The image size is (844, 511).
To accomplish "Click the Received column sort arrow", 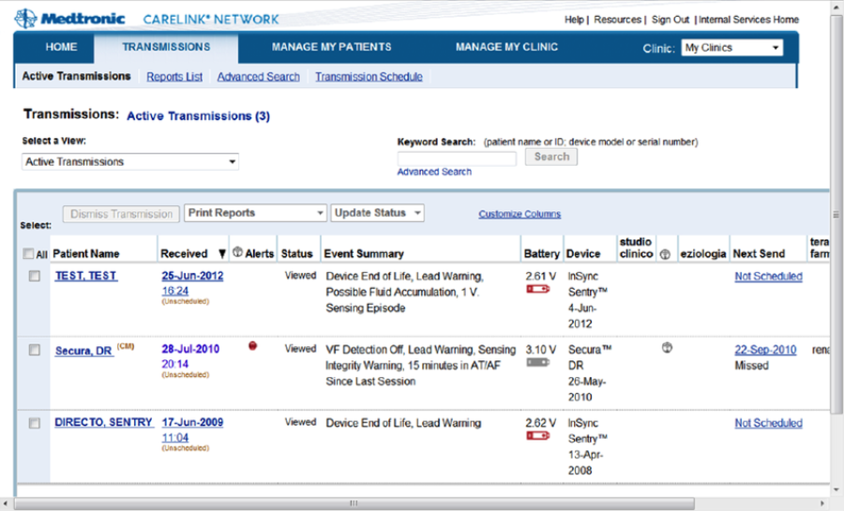I will pyautogui.click(x=221, y=254).
